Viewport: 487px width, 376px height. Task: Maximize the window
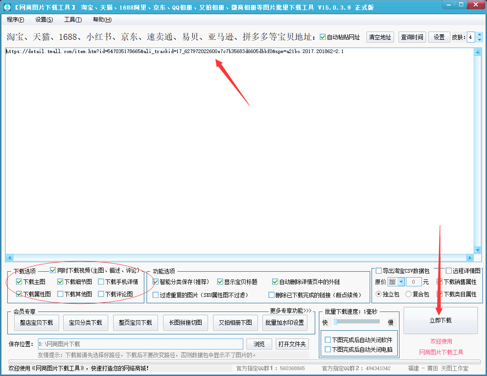click(461, 5)
